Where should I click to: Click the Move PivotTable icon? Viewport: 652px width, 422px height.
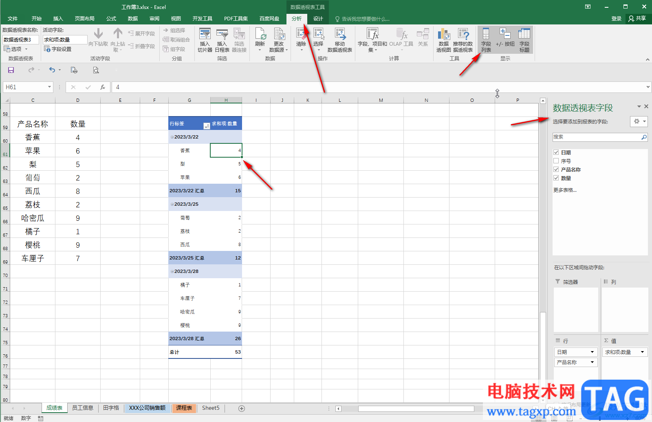[340, 40]
